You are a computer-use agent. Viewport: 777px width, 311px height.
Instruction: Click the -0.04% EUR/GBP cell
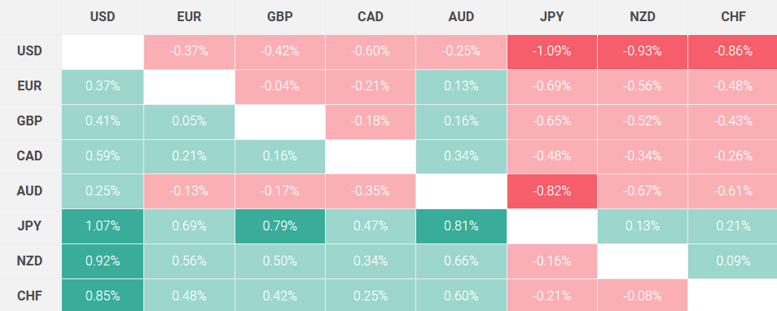coord(280,86)
